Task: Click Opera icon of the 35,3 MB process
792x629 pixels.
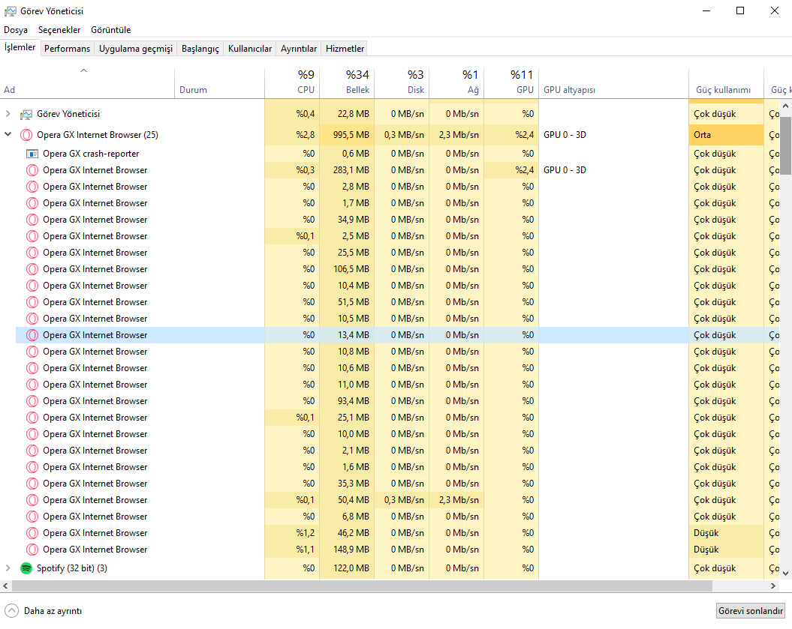Action: [x=32, y=484]
